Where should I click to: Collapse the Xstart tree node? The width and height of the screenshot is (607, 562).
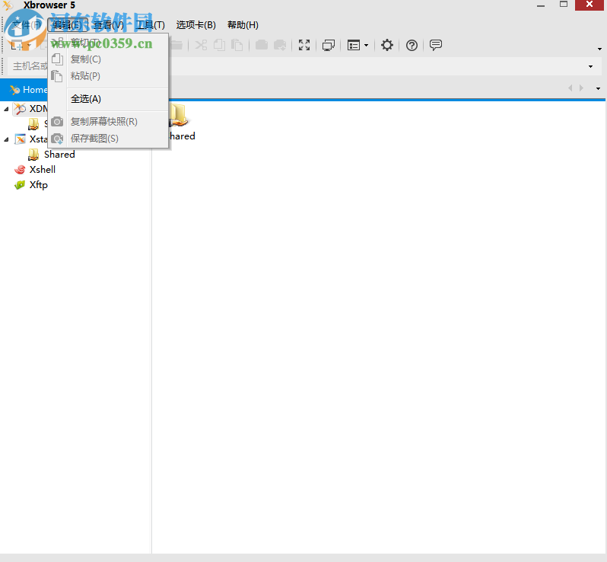point(6,139)
